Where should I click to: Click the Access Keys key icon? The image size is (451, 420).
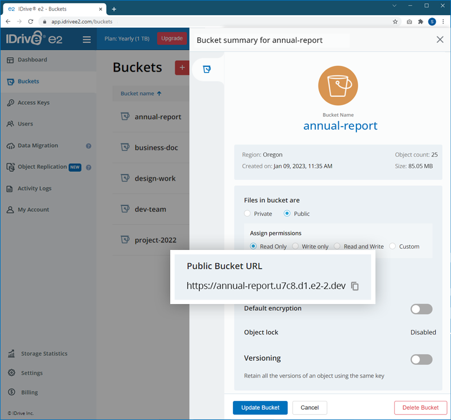coord(10,102)
